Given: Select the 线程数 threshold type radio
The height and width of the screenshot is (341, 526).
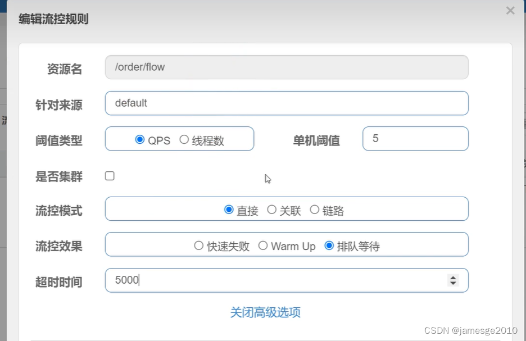Looking at the screenshot, I should 184,139.
